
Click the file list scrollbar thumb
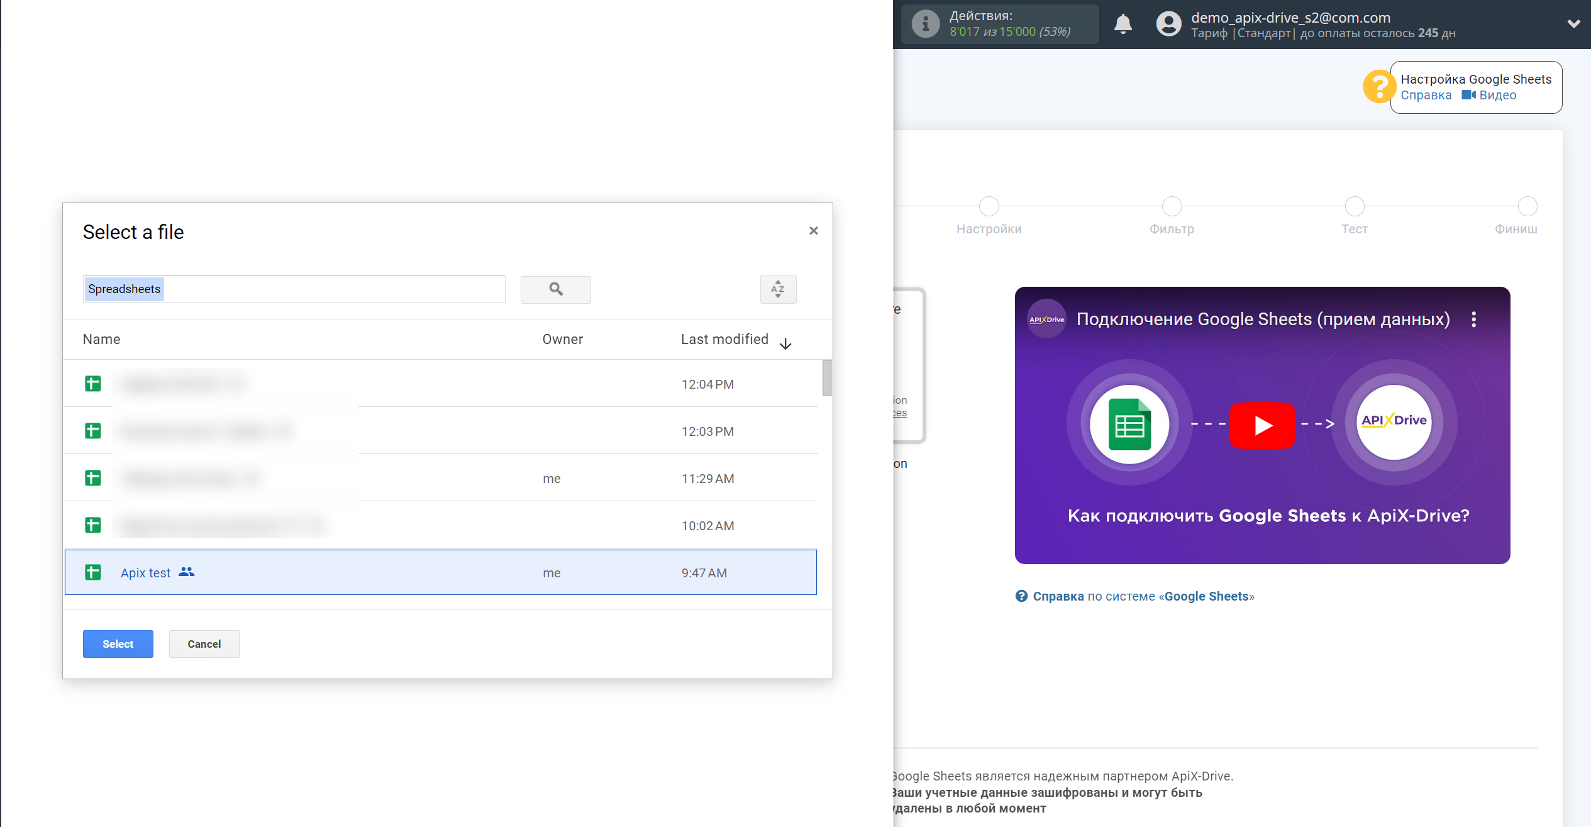[x=827, y=378]
